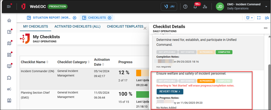The height and width of the screenshot is (110, 271).
Task: Open the hamburger navigation menu
Action: coord(9,6)
